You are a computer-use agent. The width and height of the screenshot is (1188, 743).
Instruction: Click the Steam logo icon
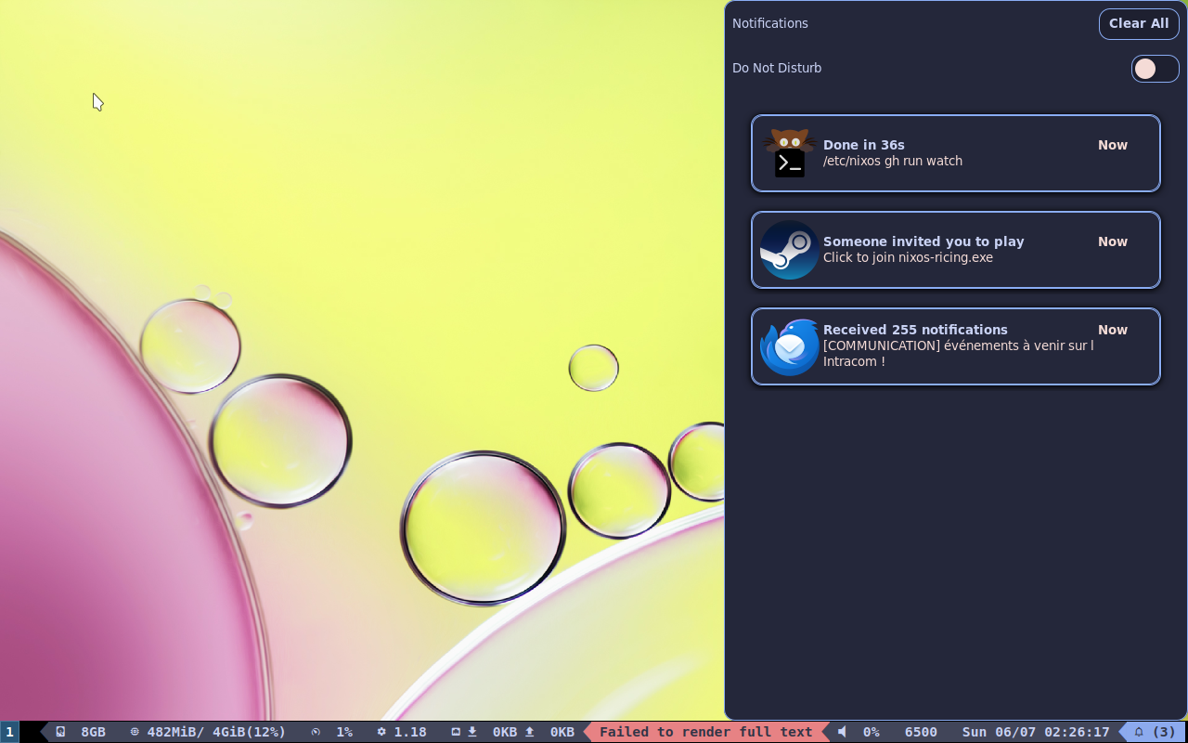tap(789, 250)
